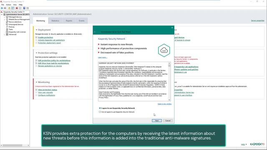Switch to the Monitoring tab
This screenshot has height=150, width=267.
click(40, 21)
